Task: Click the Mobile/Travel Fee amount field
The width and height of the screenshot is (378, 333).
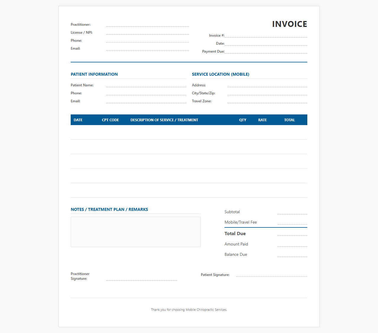Action: (x=293, y=222)
